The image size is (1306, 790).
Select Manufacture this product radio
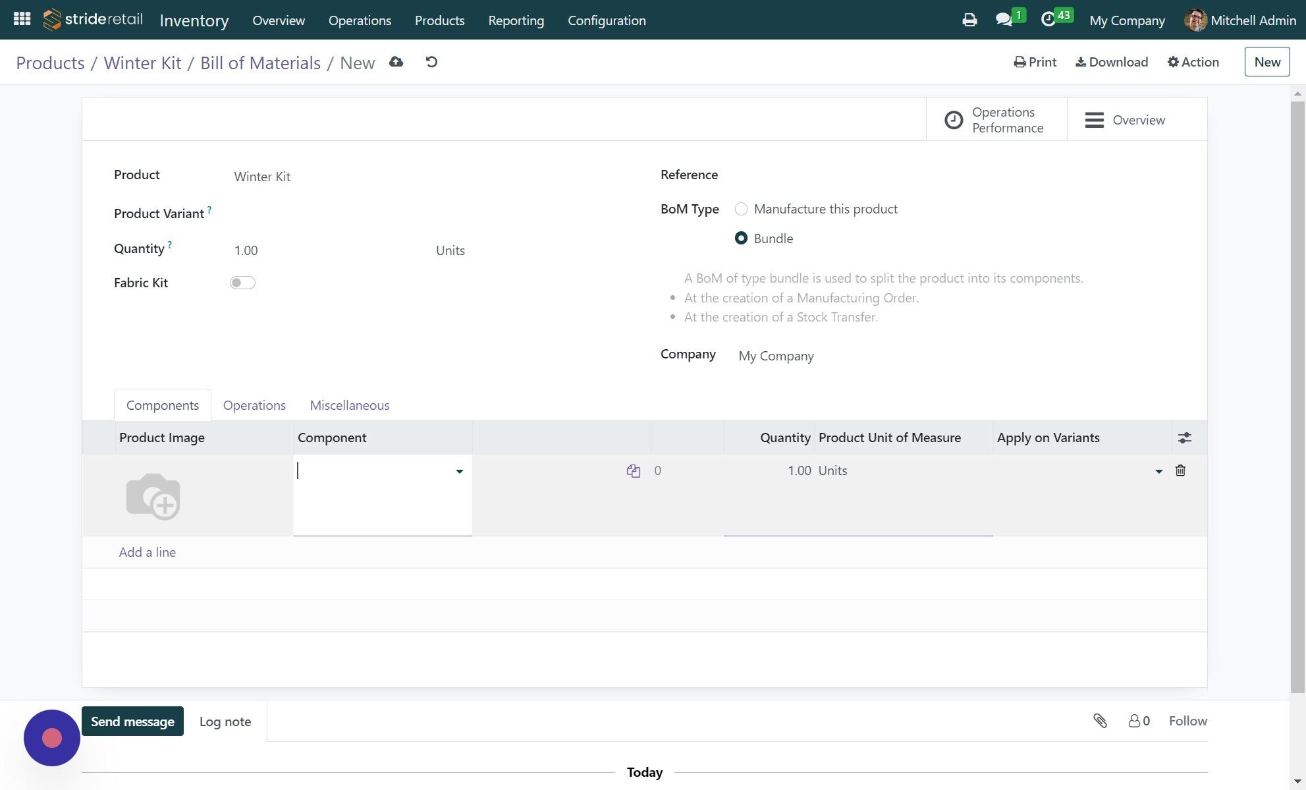pyautogui.click(x=741, y=209)
